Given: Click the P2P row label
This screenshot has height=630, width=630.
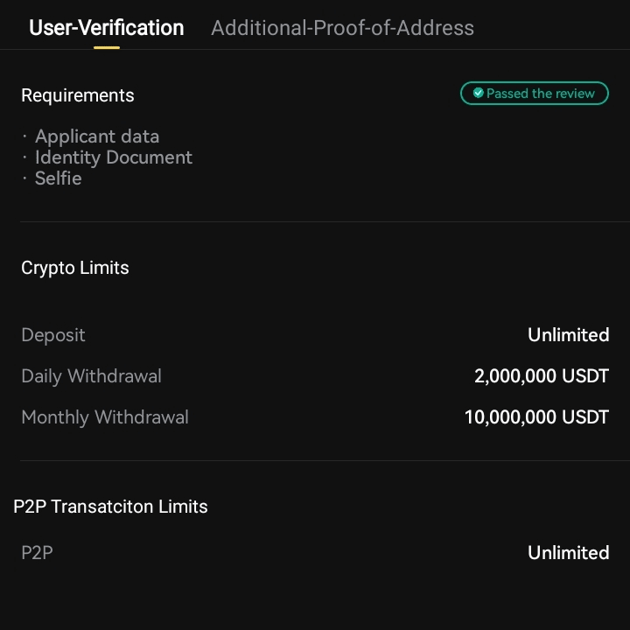Looking at the screenshot, I should click(x=37, y=553).
